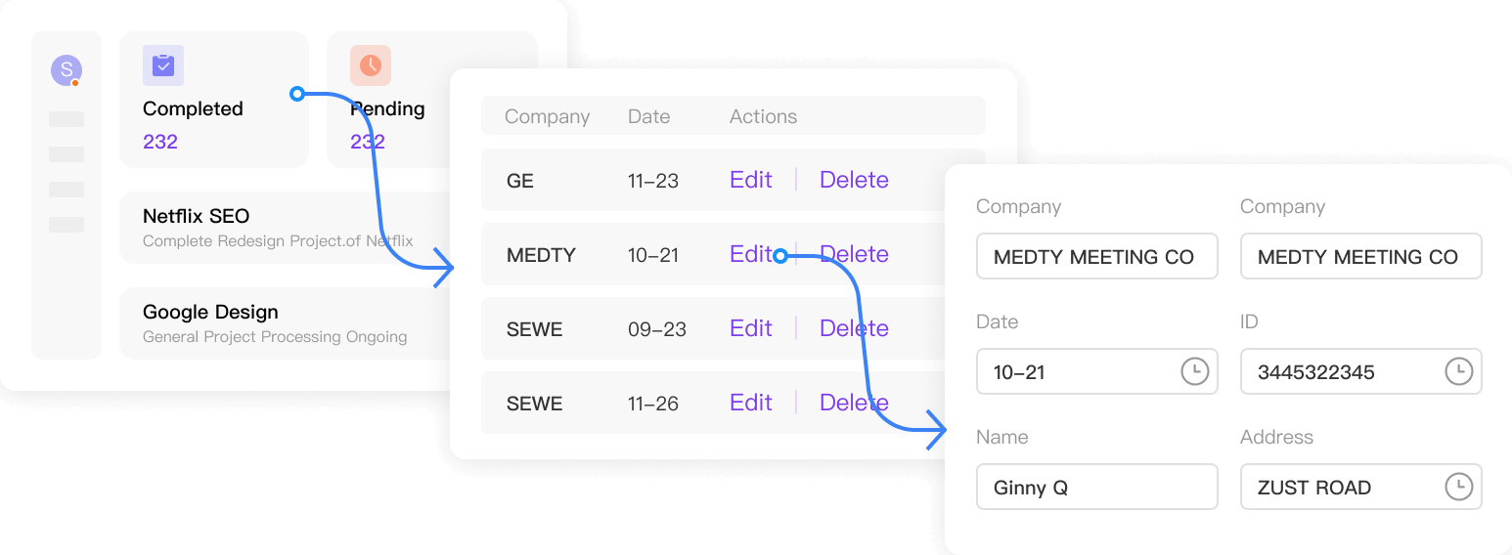Click the clock icon in ID field
Screen dimensions: 1512x555
[x=1459, y=371]
